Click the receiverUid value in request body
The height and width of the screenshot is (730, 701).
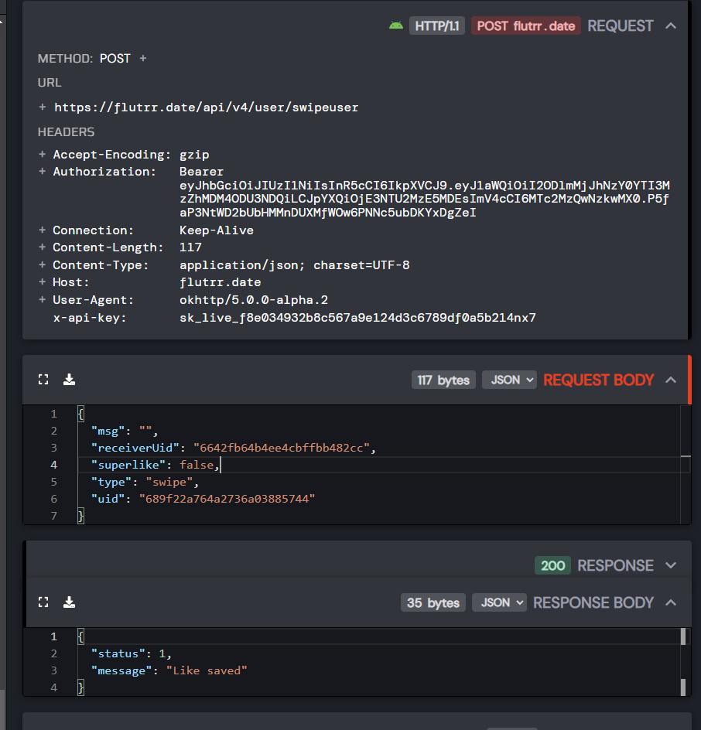click(x=282, y=448)
